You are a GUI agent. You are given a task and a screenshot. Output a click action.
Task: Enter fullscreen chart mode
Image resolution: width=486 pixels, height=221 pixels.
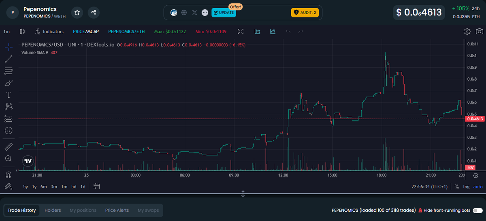[241, 32]
